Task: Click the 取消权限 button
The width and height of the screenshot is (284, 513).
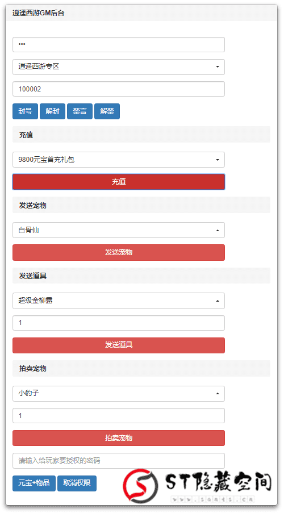Action: [x=77, y=483]
